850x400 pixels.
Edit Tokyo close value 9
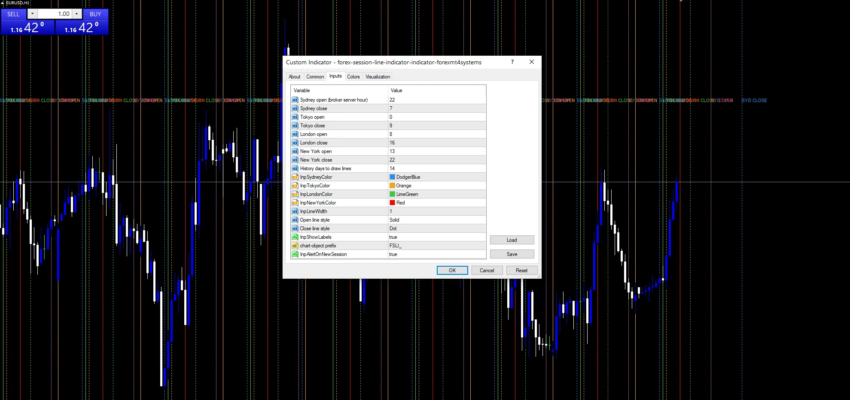(x=437, y=126)
